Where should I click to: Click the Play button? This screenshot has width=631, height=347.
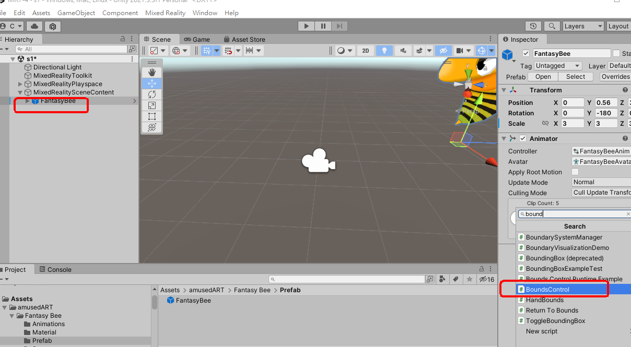point(307,26)
